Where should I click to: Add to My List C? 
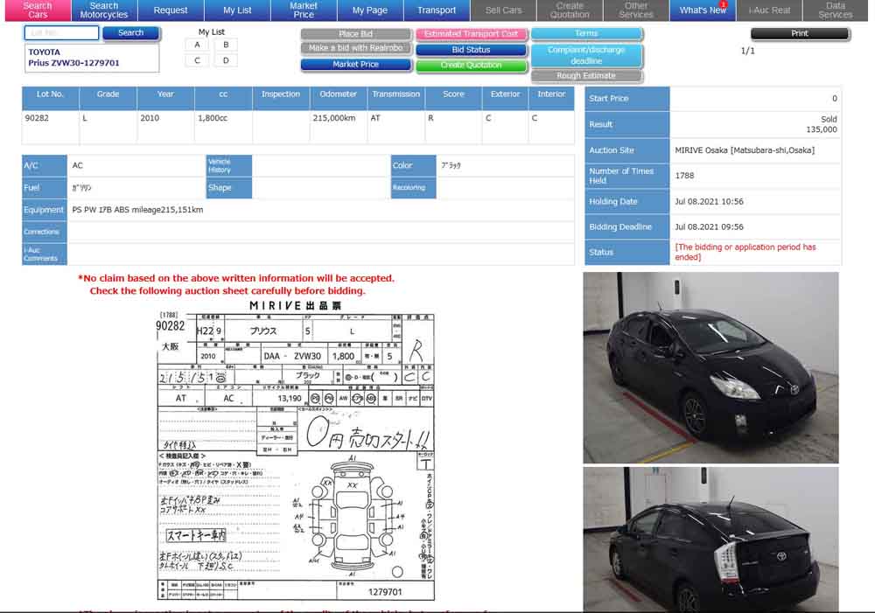[x=197, y=60]
